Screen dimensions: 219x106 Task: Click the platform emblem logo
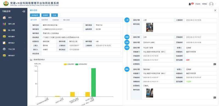[6, 4]
